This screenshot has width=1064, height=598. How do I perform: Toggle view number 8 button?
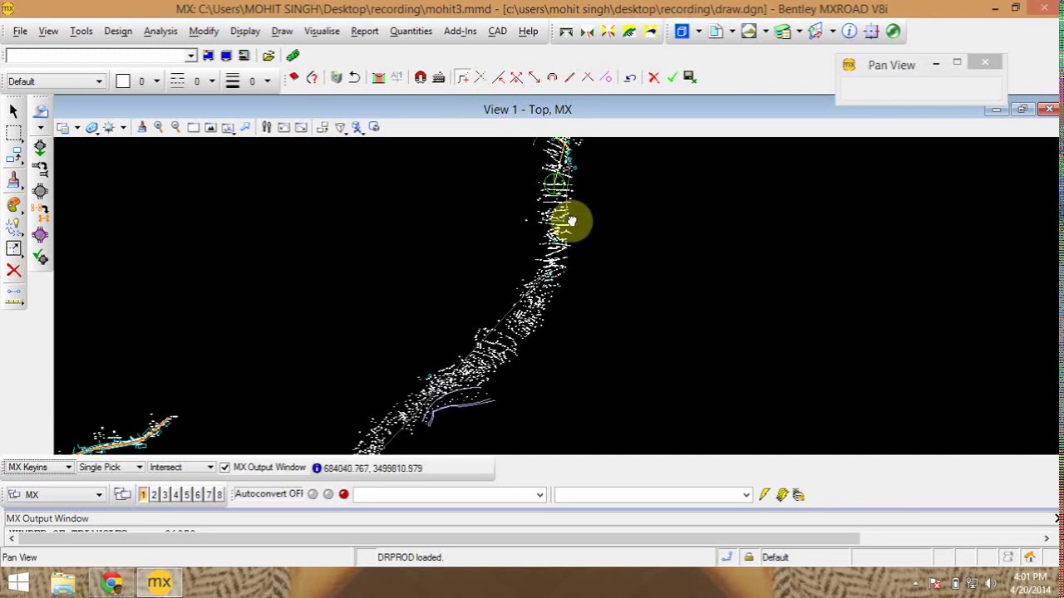pos(219,495)
